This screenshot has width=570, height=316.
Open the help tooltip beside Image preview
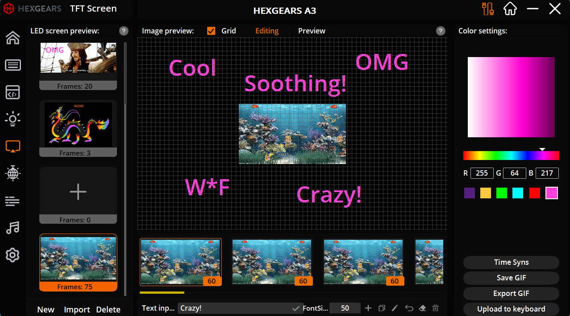pyautogui.click(x=440, y=31)
